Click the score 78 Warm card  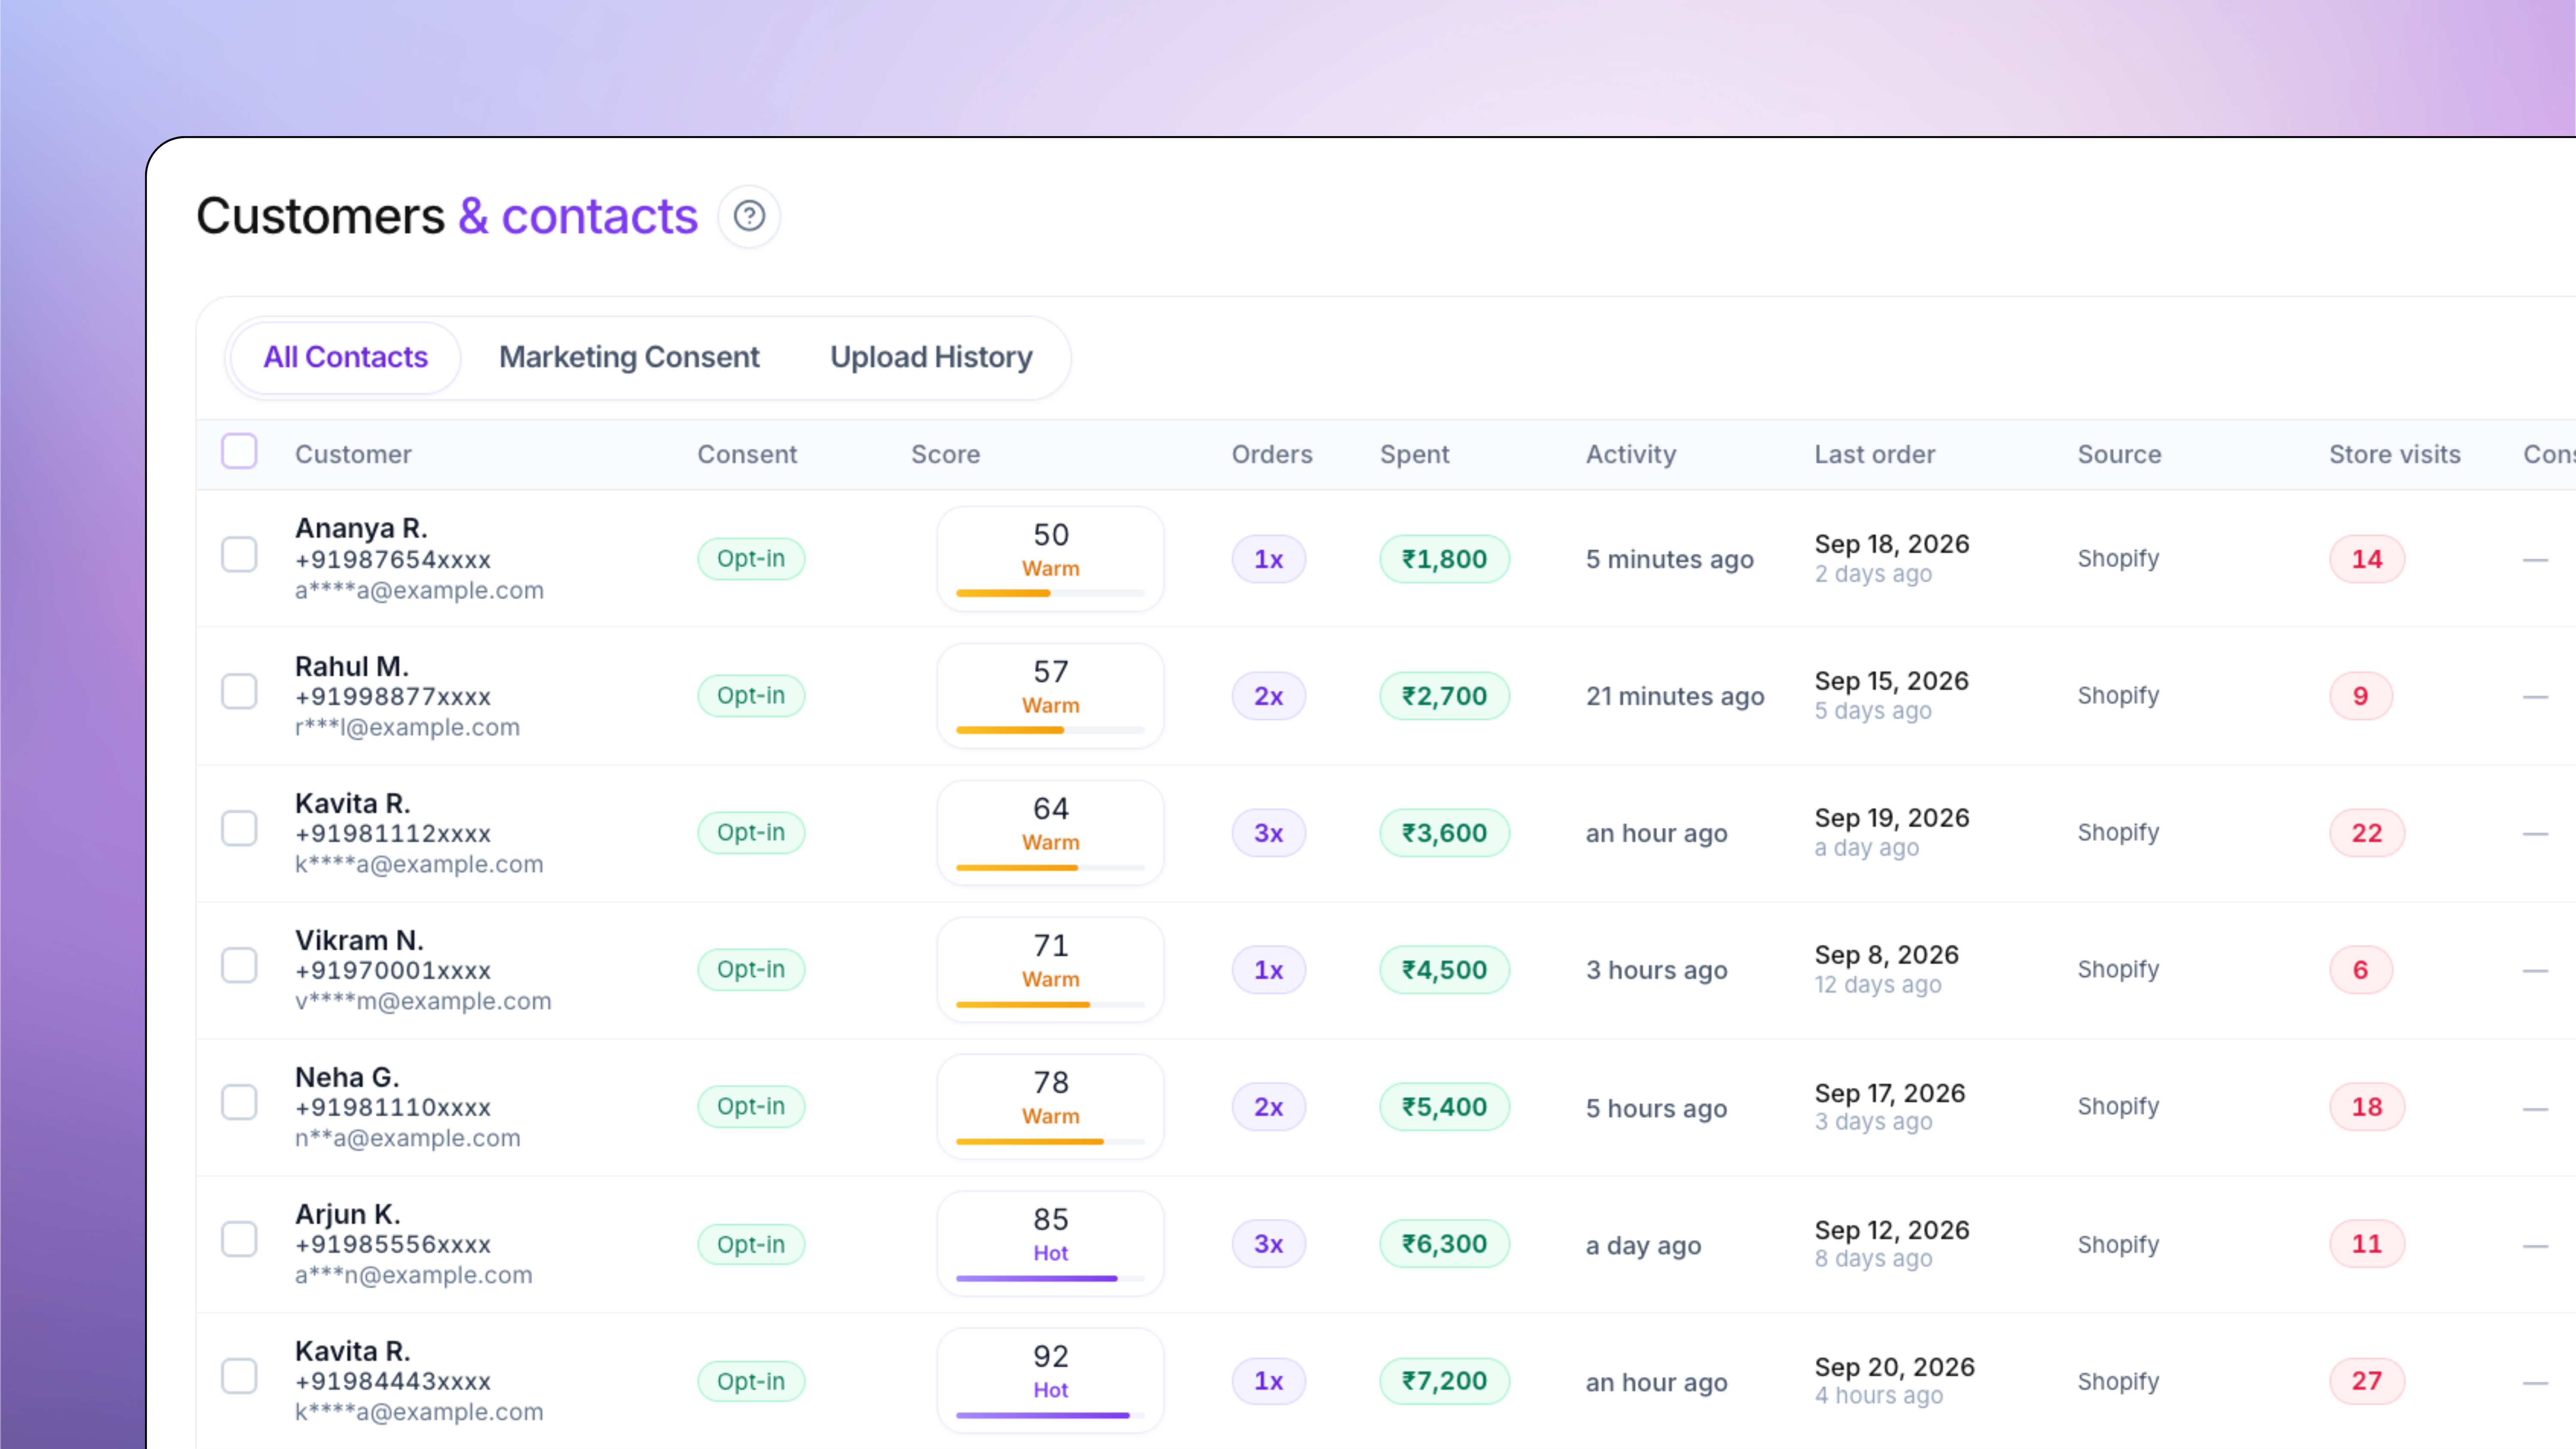point(1050,1107)
